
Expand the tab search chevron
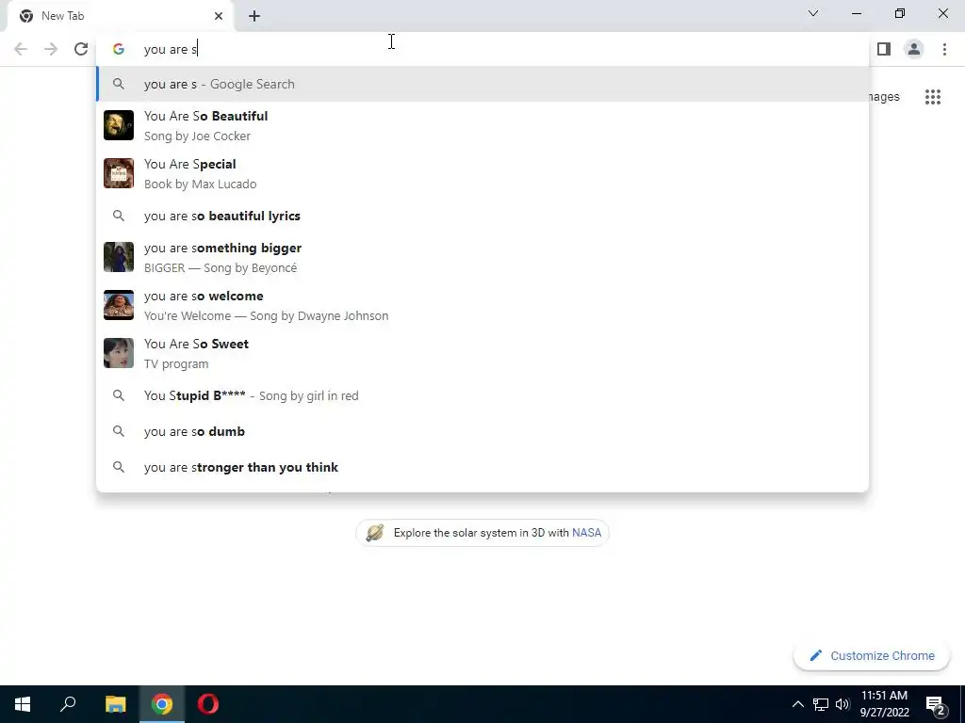(813, 13)
